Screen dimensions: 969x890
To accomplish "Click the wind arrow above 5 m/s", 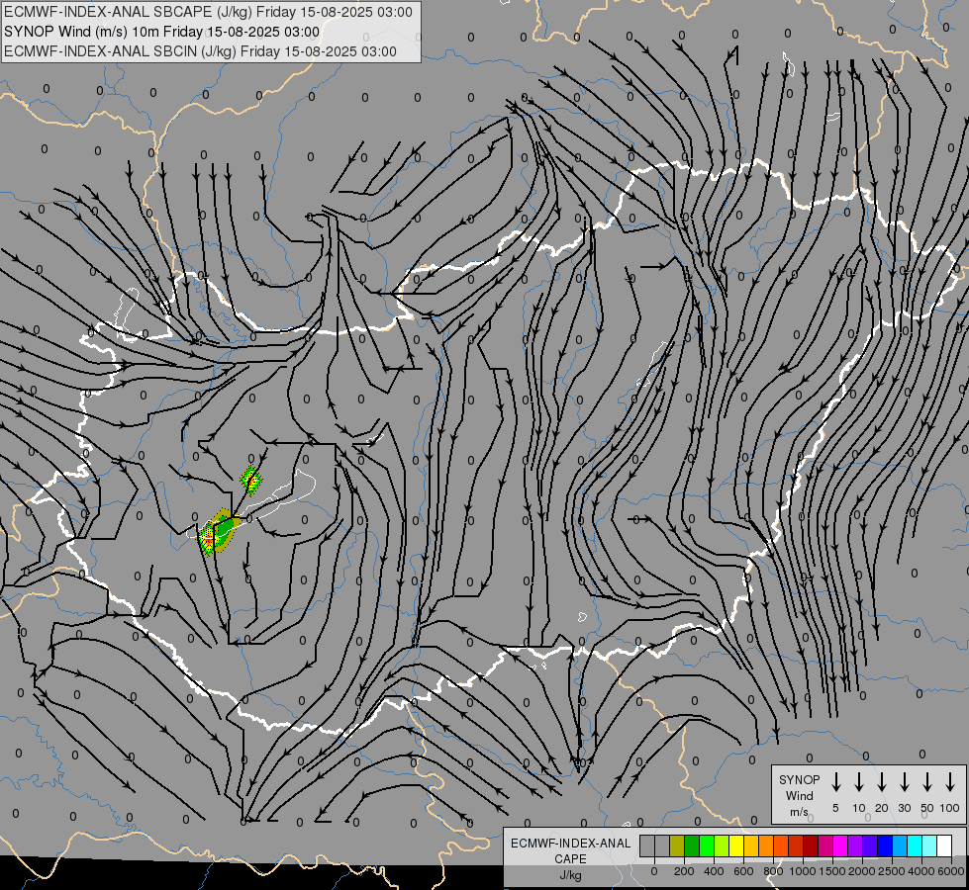I will (835, 782).
